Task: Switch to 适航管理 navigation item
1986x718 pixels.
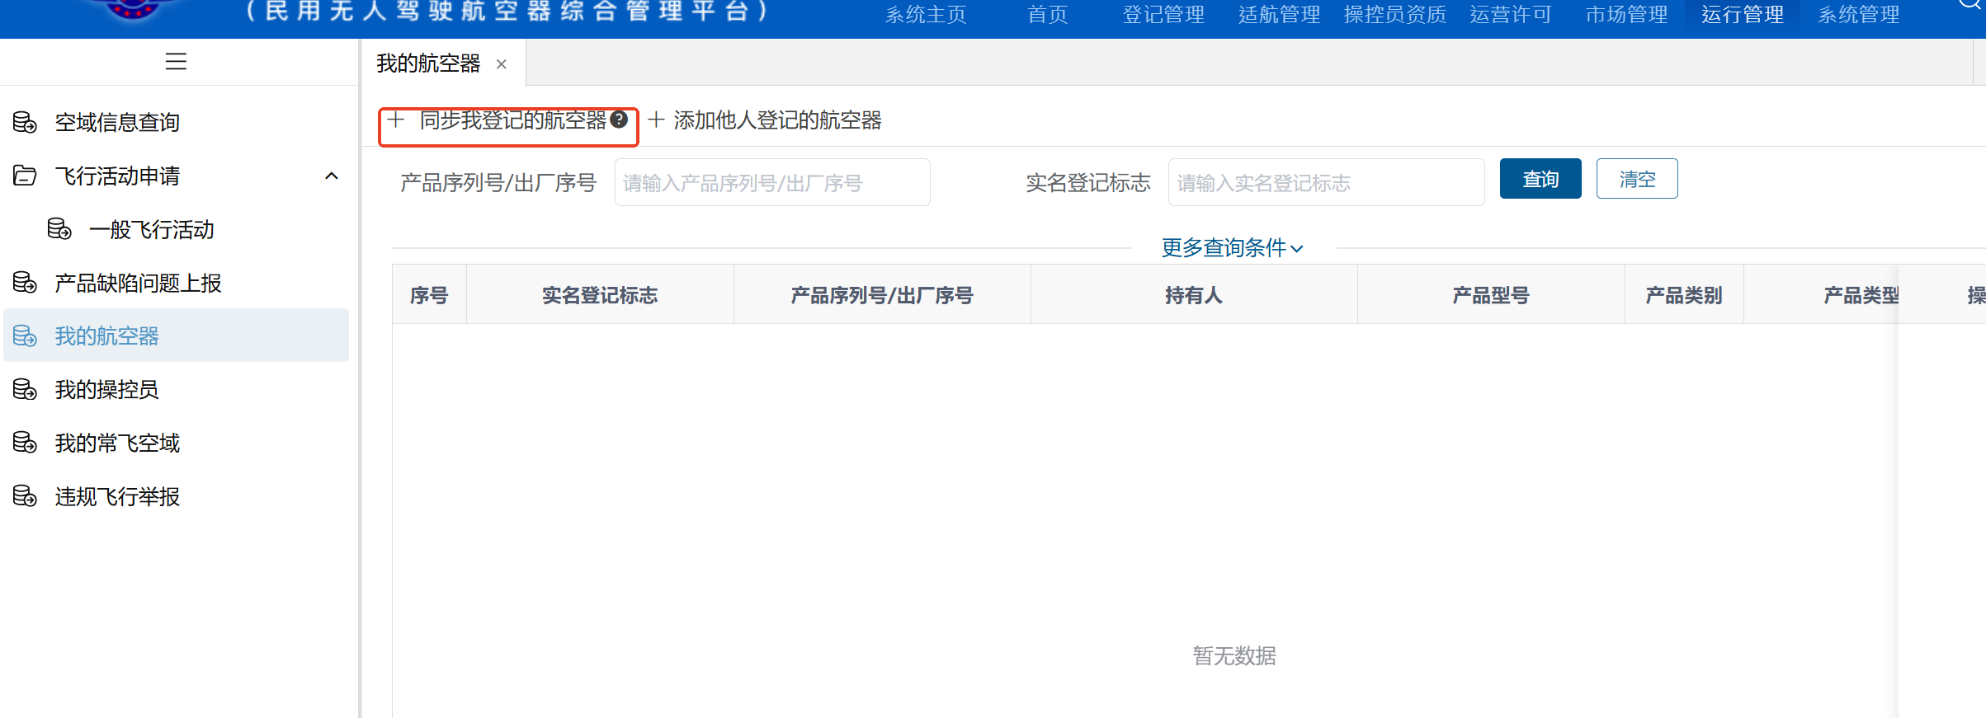Action: tap(1279, 15)
